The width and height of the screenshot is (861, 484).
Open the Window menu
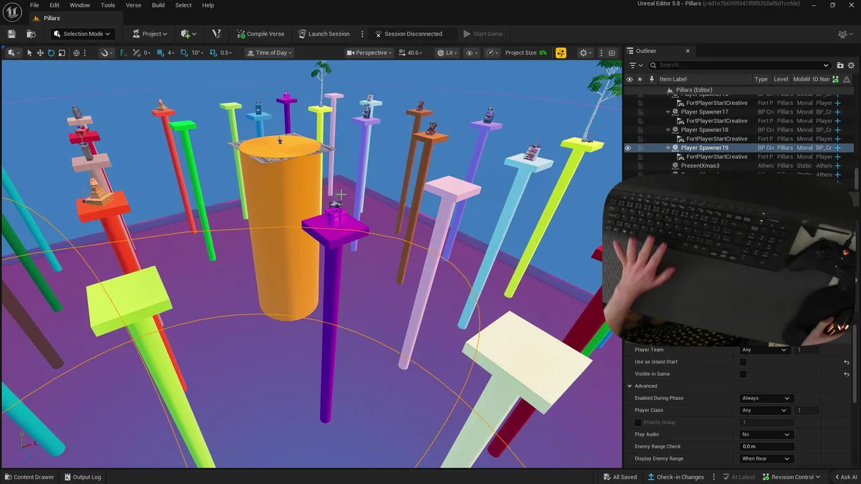pos(80,5)
